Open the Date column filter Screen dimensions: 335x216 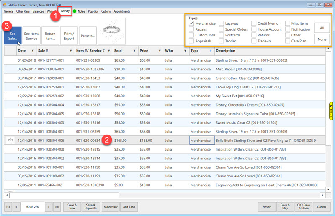pyautogui.click(x=32, y=51)
